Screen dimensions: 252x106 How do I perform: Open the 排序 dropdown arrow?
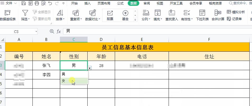[x=64, y=19]
